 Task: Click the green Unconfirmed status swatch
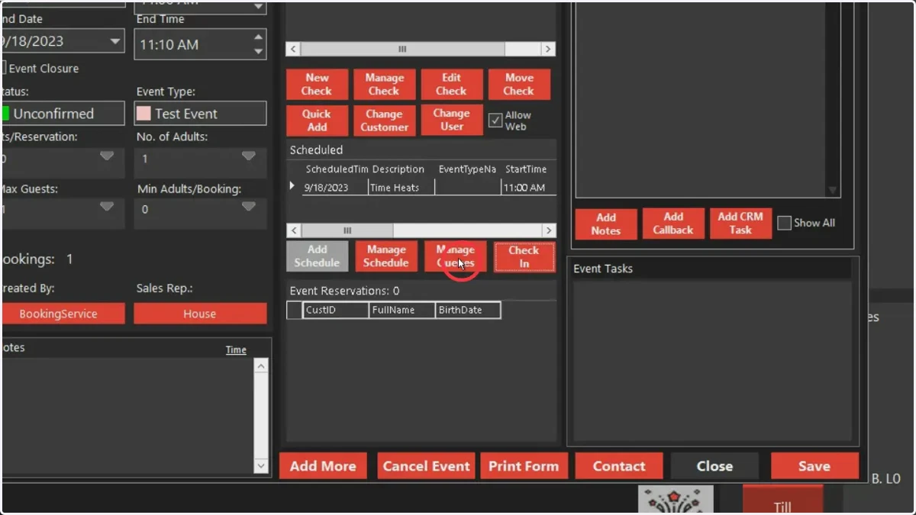point(5,114)
